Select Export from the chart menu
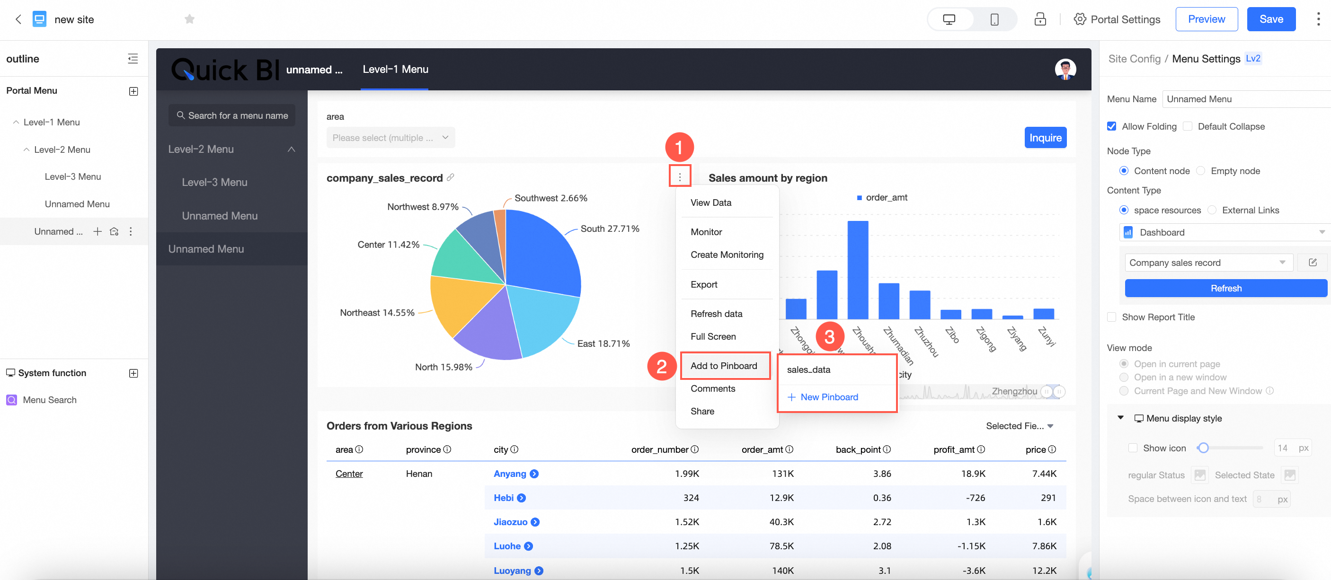 click(704, 285)
